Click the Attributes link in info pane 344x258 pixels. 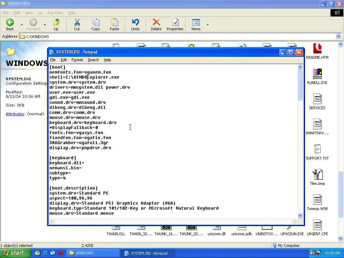point(15,114)
